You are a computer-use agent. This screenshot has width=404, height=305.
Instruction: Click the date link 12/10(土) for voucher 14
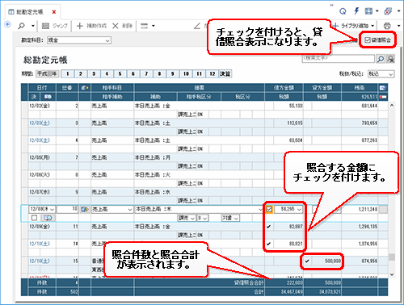pyautogui.click(x=40, y=244)
